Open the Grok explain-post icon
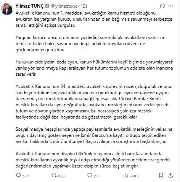Screen dimensions: 180x182 tap(162, 6)
